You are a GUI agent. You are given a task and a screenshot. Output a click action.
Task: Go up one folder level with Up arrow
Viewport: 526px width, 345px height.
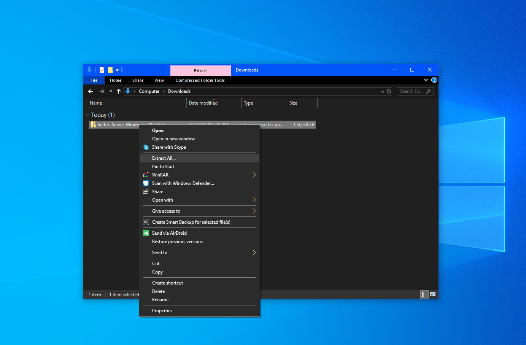coord(119,91)
